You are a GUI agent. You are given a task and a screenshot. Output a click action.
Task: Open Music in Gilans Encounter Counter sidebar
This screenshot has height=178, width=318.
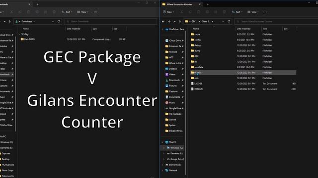click(172, 103)
